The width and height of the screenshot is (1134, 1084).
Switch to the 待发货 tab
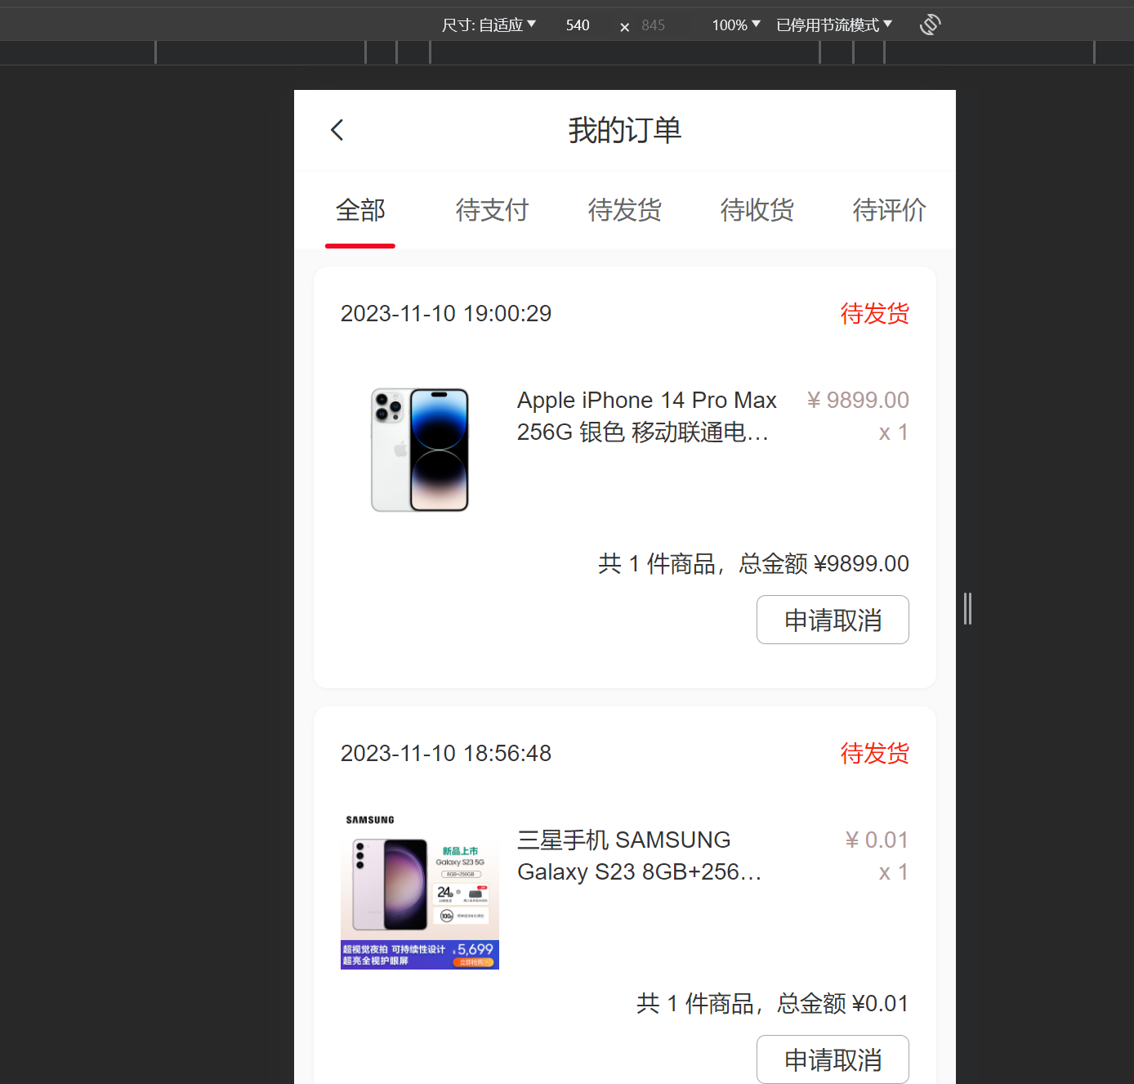point(625,210)
